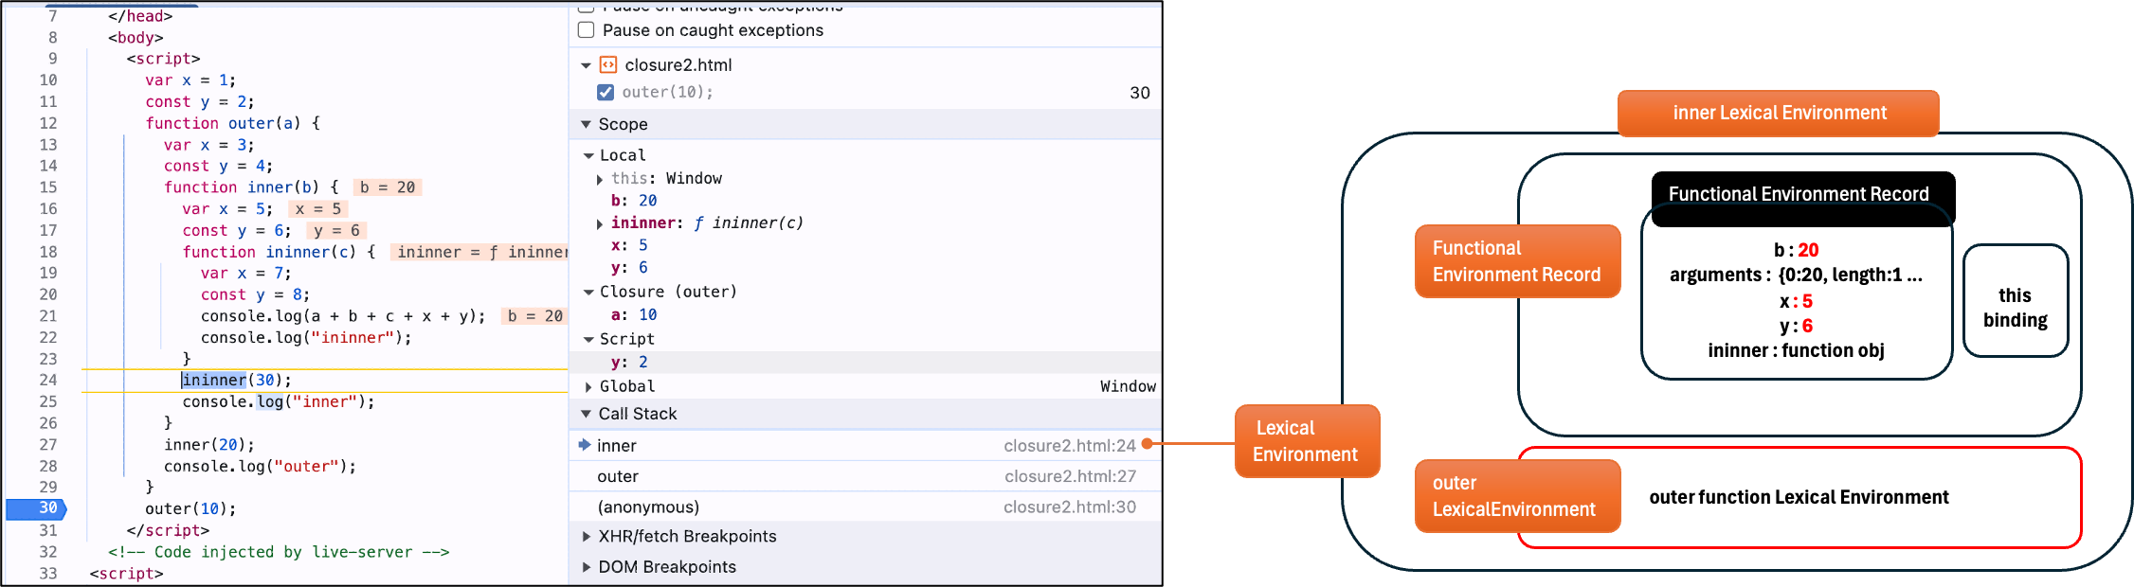Click the highlighted ininner(30) call

(237, 380)
